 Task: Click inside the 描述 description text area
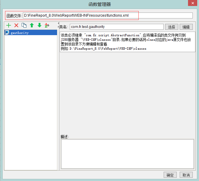click(x=127, y=154)
